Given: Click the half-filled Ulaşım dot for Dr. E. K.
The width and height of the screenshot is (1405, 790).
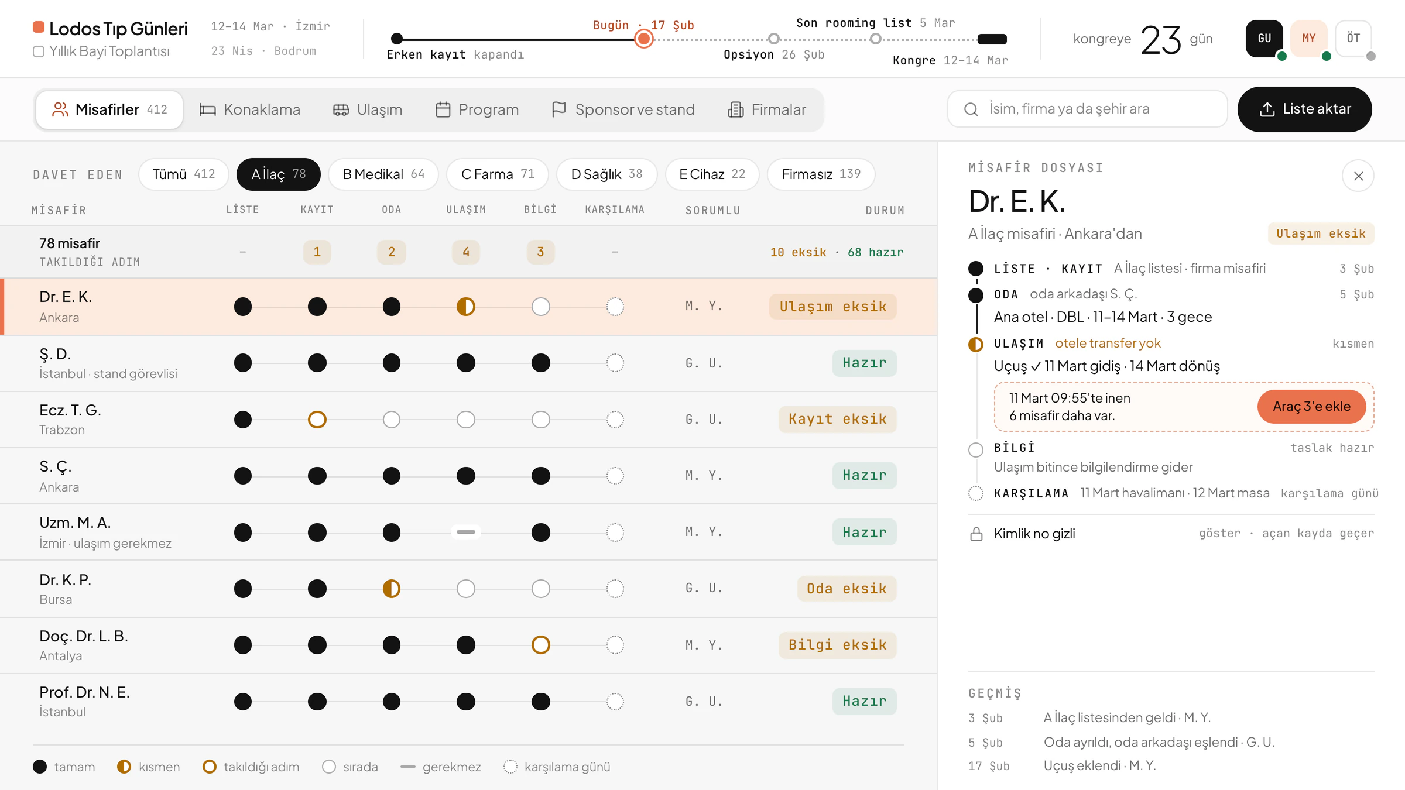Looking at the screenshot, I should point(466,307).
